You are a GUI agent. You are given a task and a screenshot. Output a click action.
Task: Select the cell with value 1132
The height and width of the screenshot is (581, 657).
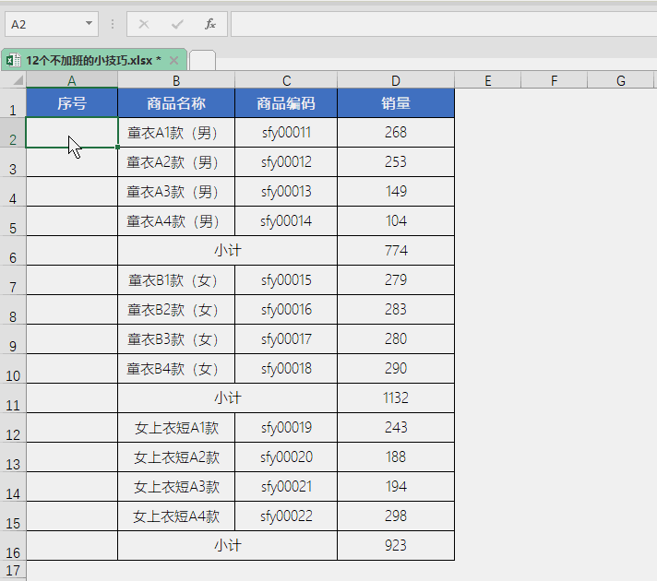(x=396, y=398)
